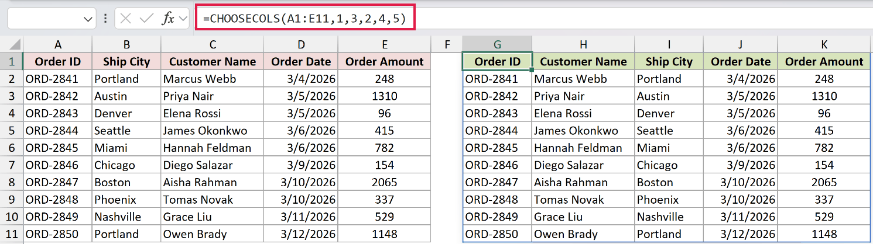The image size is (873, 244).
Task: Click the Customer Name header cell in column H
Action: click(x=583, y=61)
